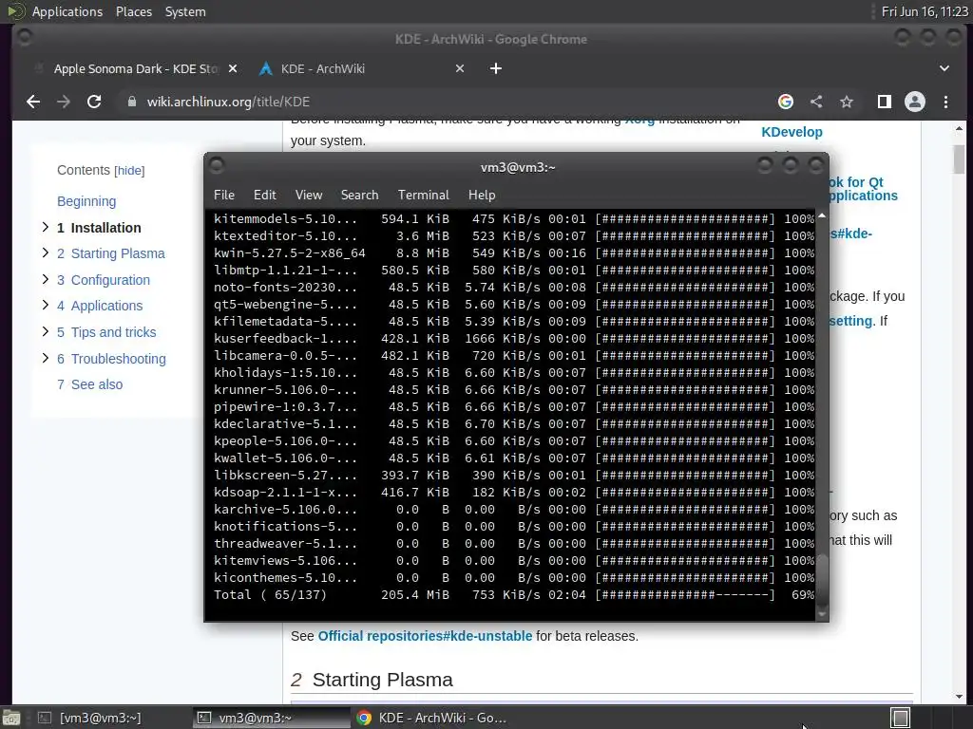Screen dimensions: 973x729
Task: Open the Applications menu in top panel
Action: [67, 11]
